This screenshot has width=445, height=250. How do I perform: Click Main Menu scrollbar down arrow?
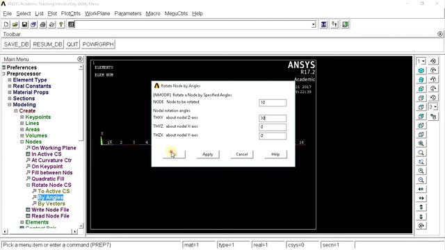[x=81, y=226]
